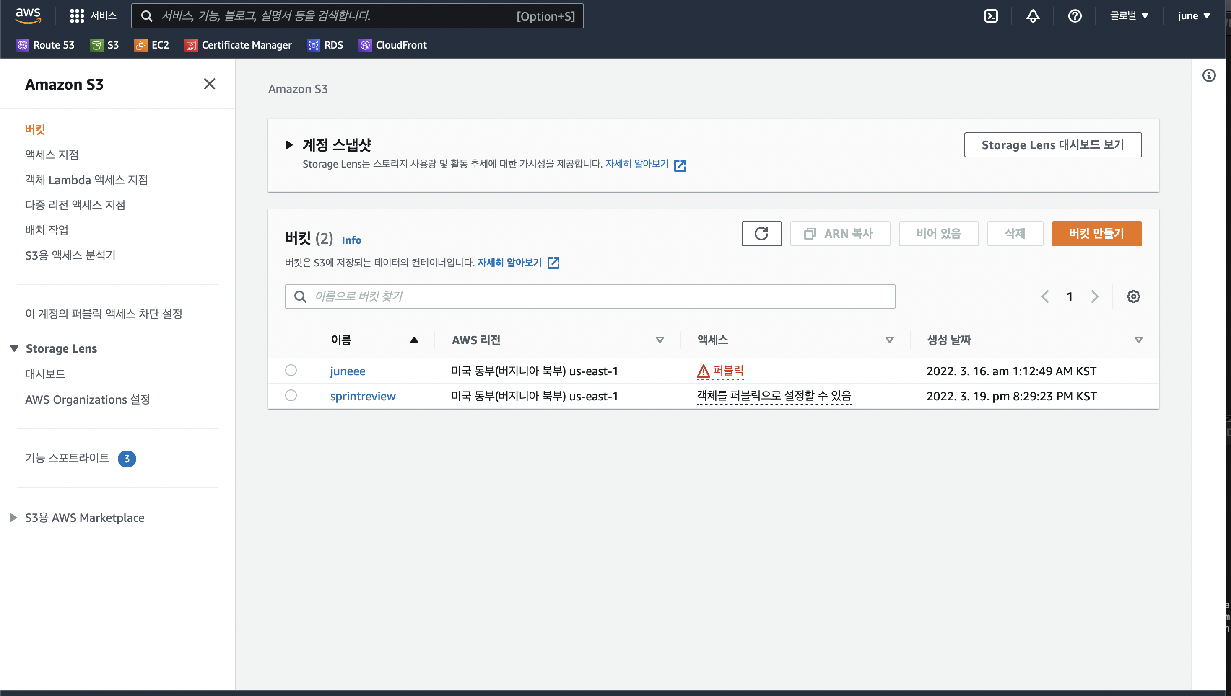Click page number 1 in pagination
The height and width of the screenshot is (696, 1231).
point(1070,296)
